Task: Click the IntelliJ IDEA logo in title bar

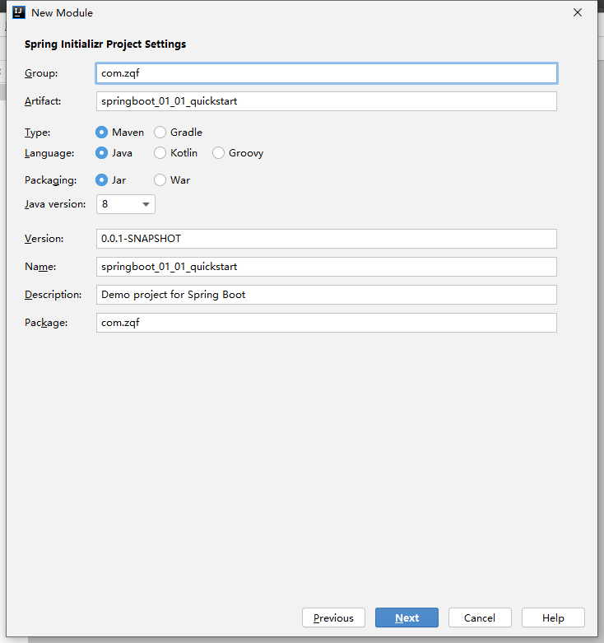Action: click(x=19, y=12)
